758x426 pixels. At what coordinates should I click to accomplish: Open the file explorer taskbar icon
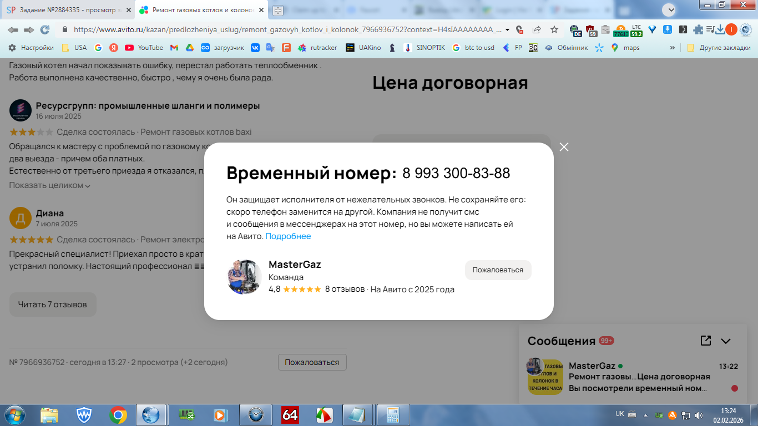(x=49, y=415)
